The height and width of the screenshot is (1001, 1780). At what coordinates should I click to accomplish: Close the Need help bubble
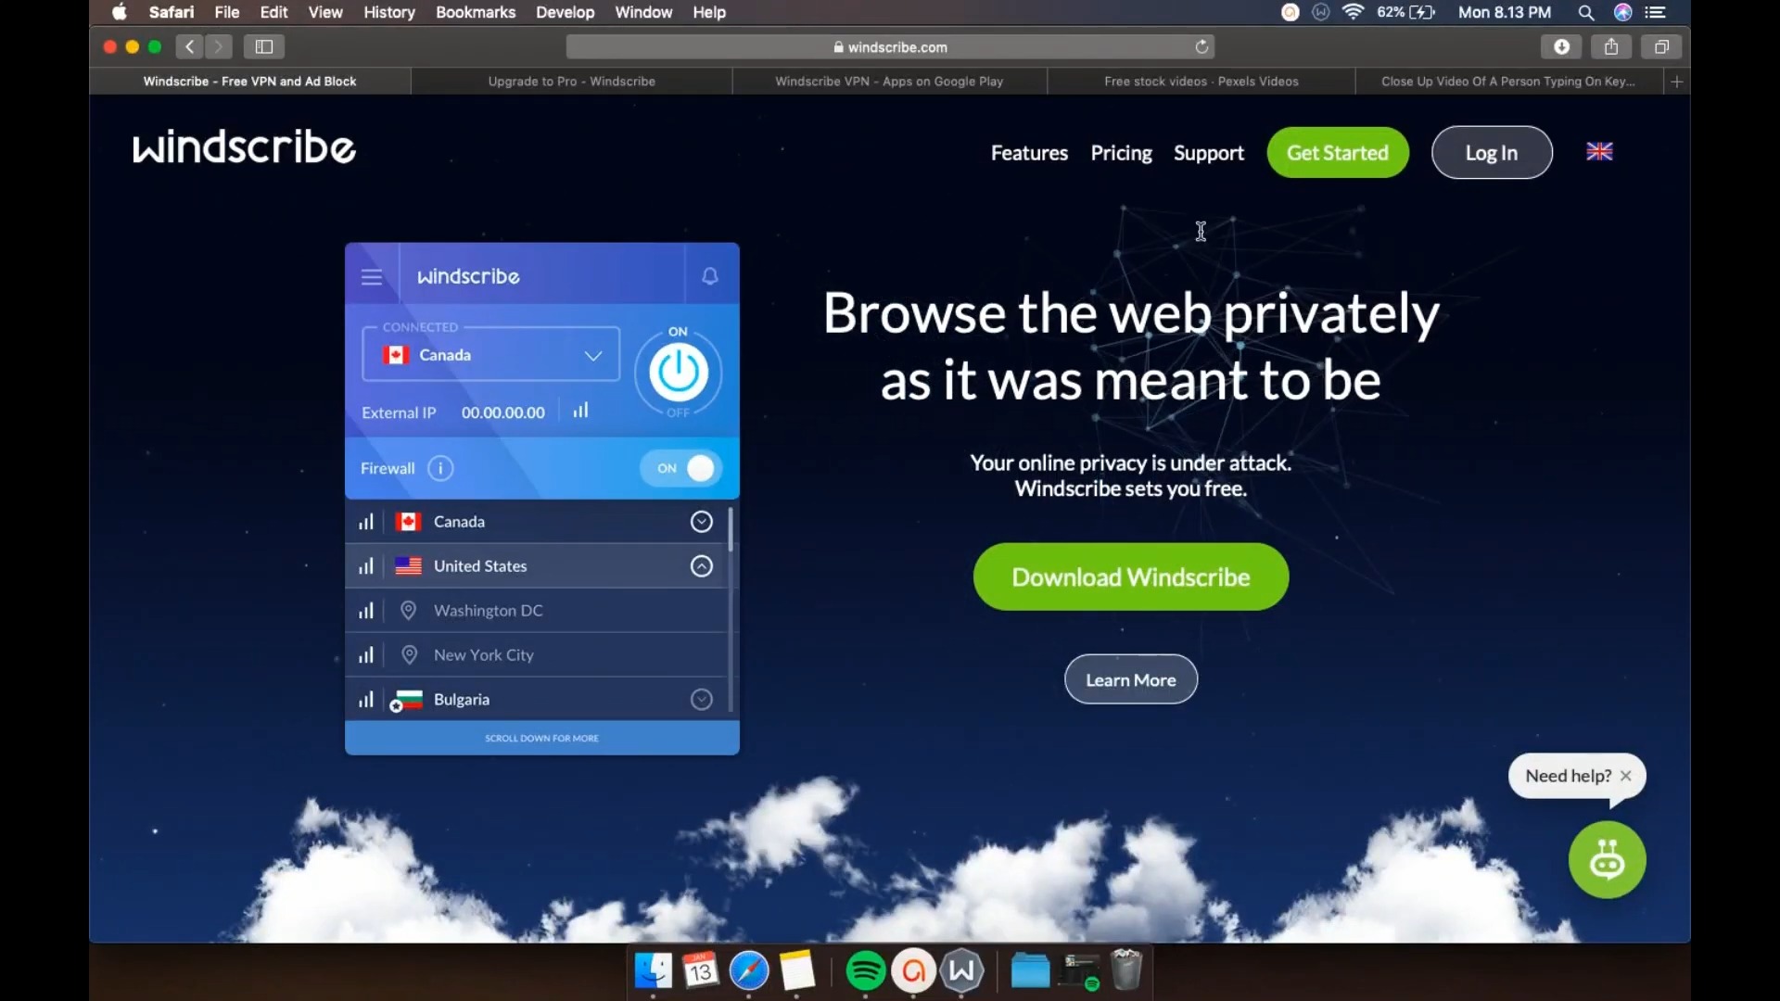click(1625, 777)
